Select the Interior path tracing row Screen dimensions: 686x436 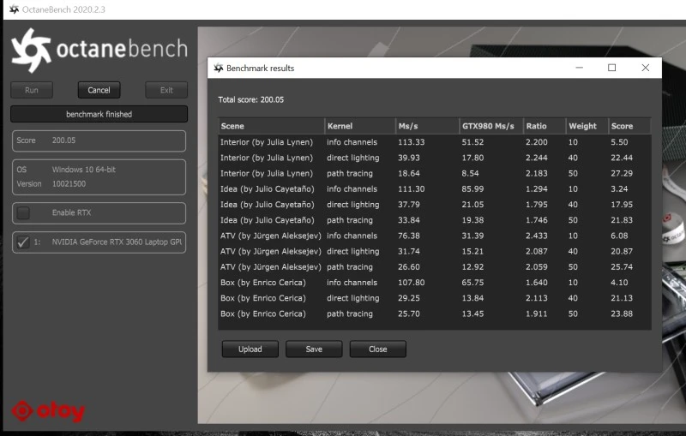(435, 173)
